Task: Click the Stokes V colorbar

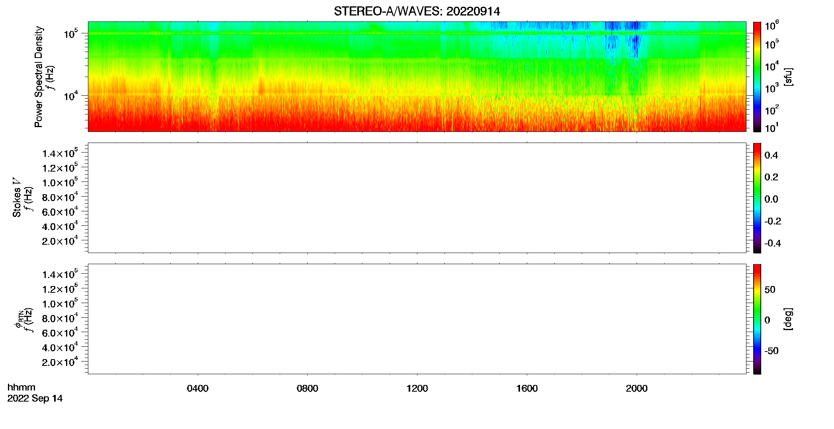Action: coord(757,198)
